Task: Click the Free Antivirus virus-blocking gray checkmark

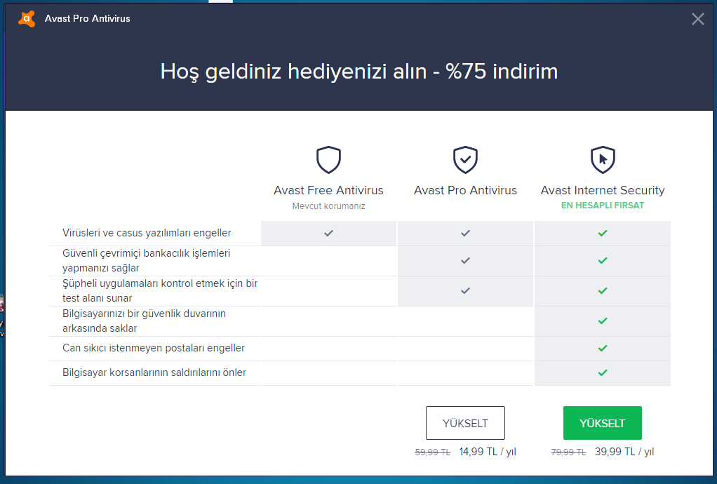Action: tap(328, 233)
